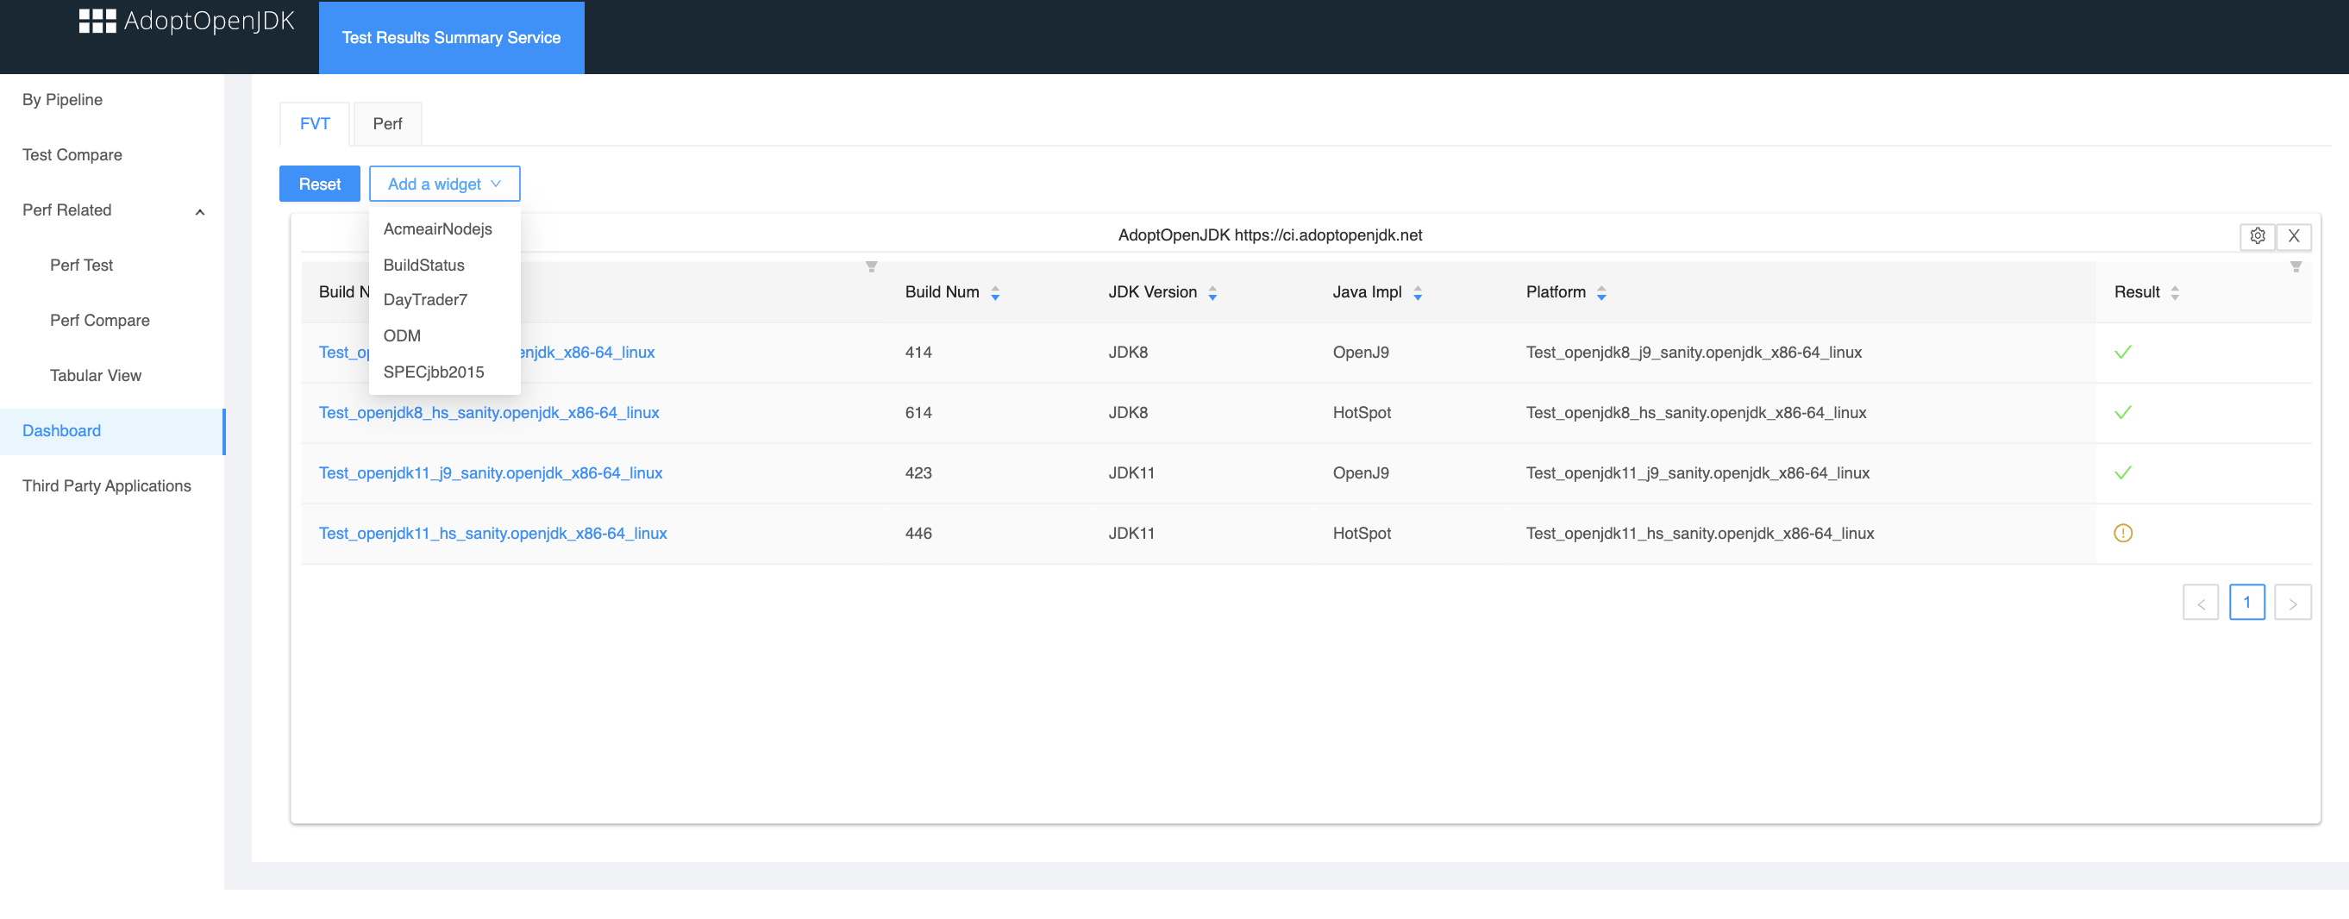Click Build Num value 446
The image size is (2349, 919).
[918, 534]
